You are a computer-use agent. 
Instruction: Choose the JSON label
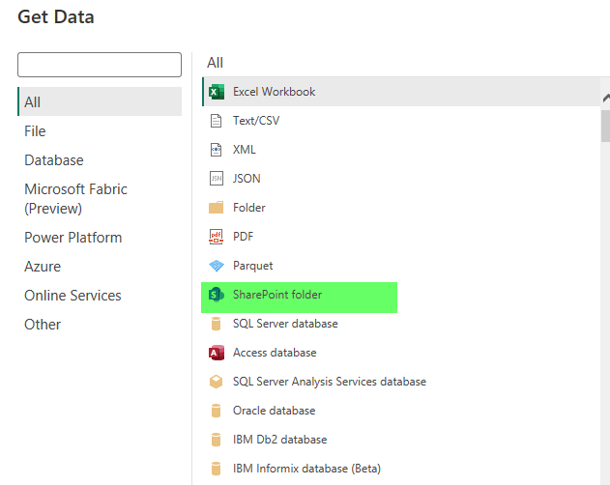(247, 179)
